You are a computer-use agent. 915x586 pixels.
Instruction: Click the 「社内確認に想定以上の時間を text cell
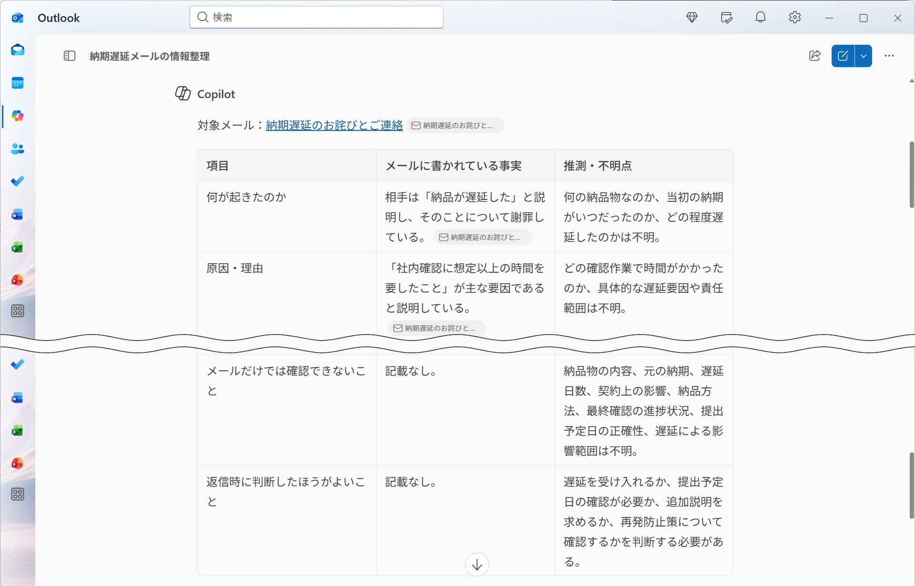[x=465, y=293]
